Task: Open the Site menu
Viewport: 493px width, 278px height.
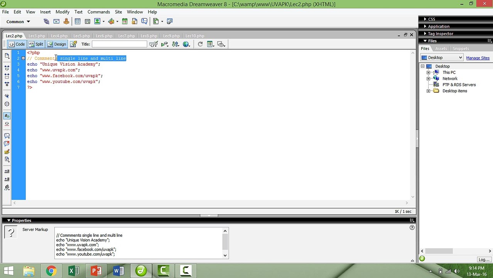Action: click(118, 12)
